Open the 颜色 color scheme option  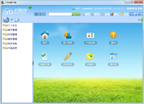coord(114,14)
